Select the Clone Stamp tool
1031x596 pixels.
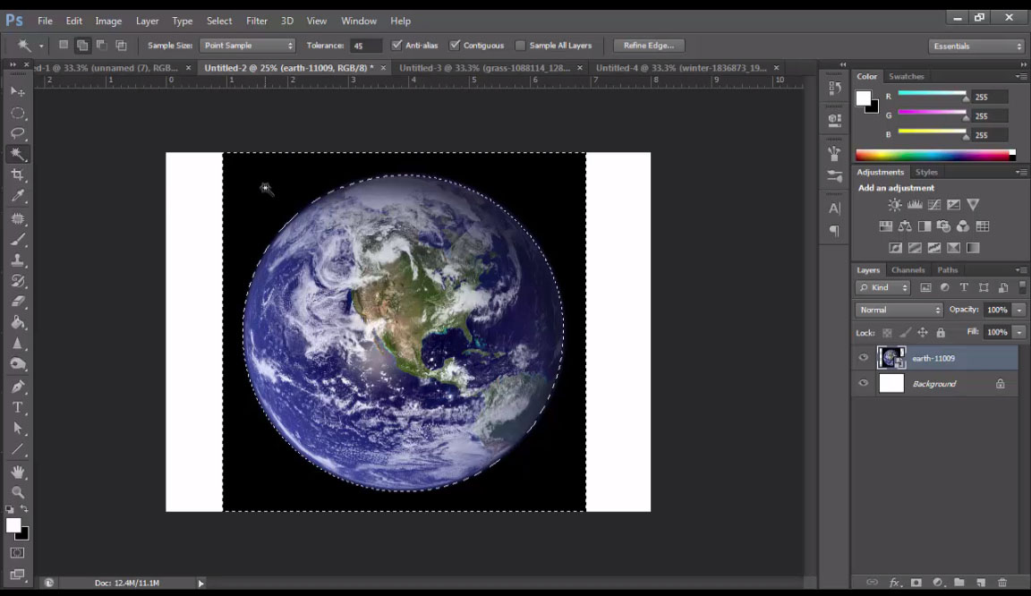click(18, 260)
